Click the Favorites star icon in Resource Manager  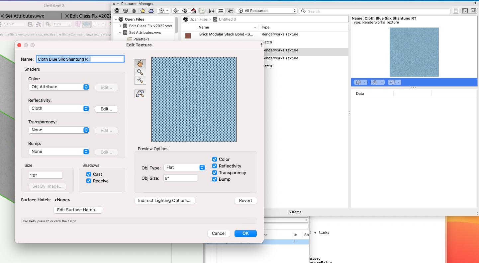tap(143, 10)
